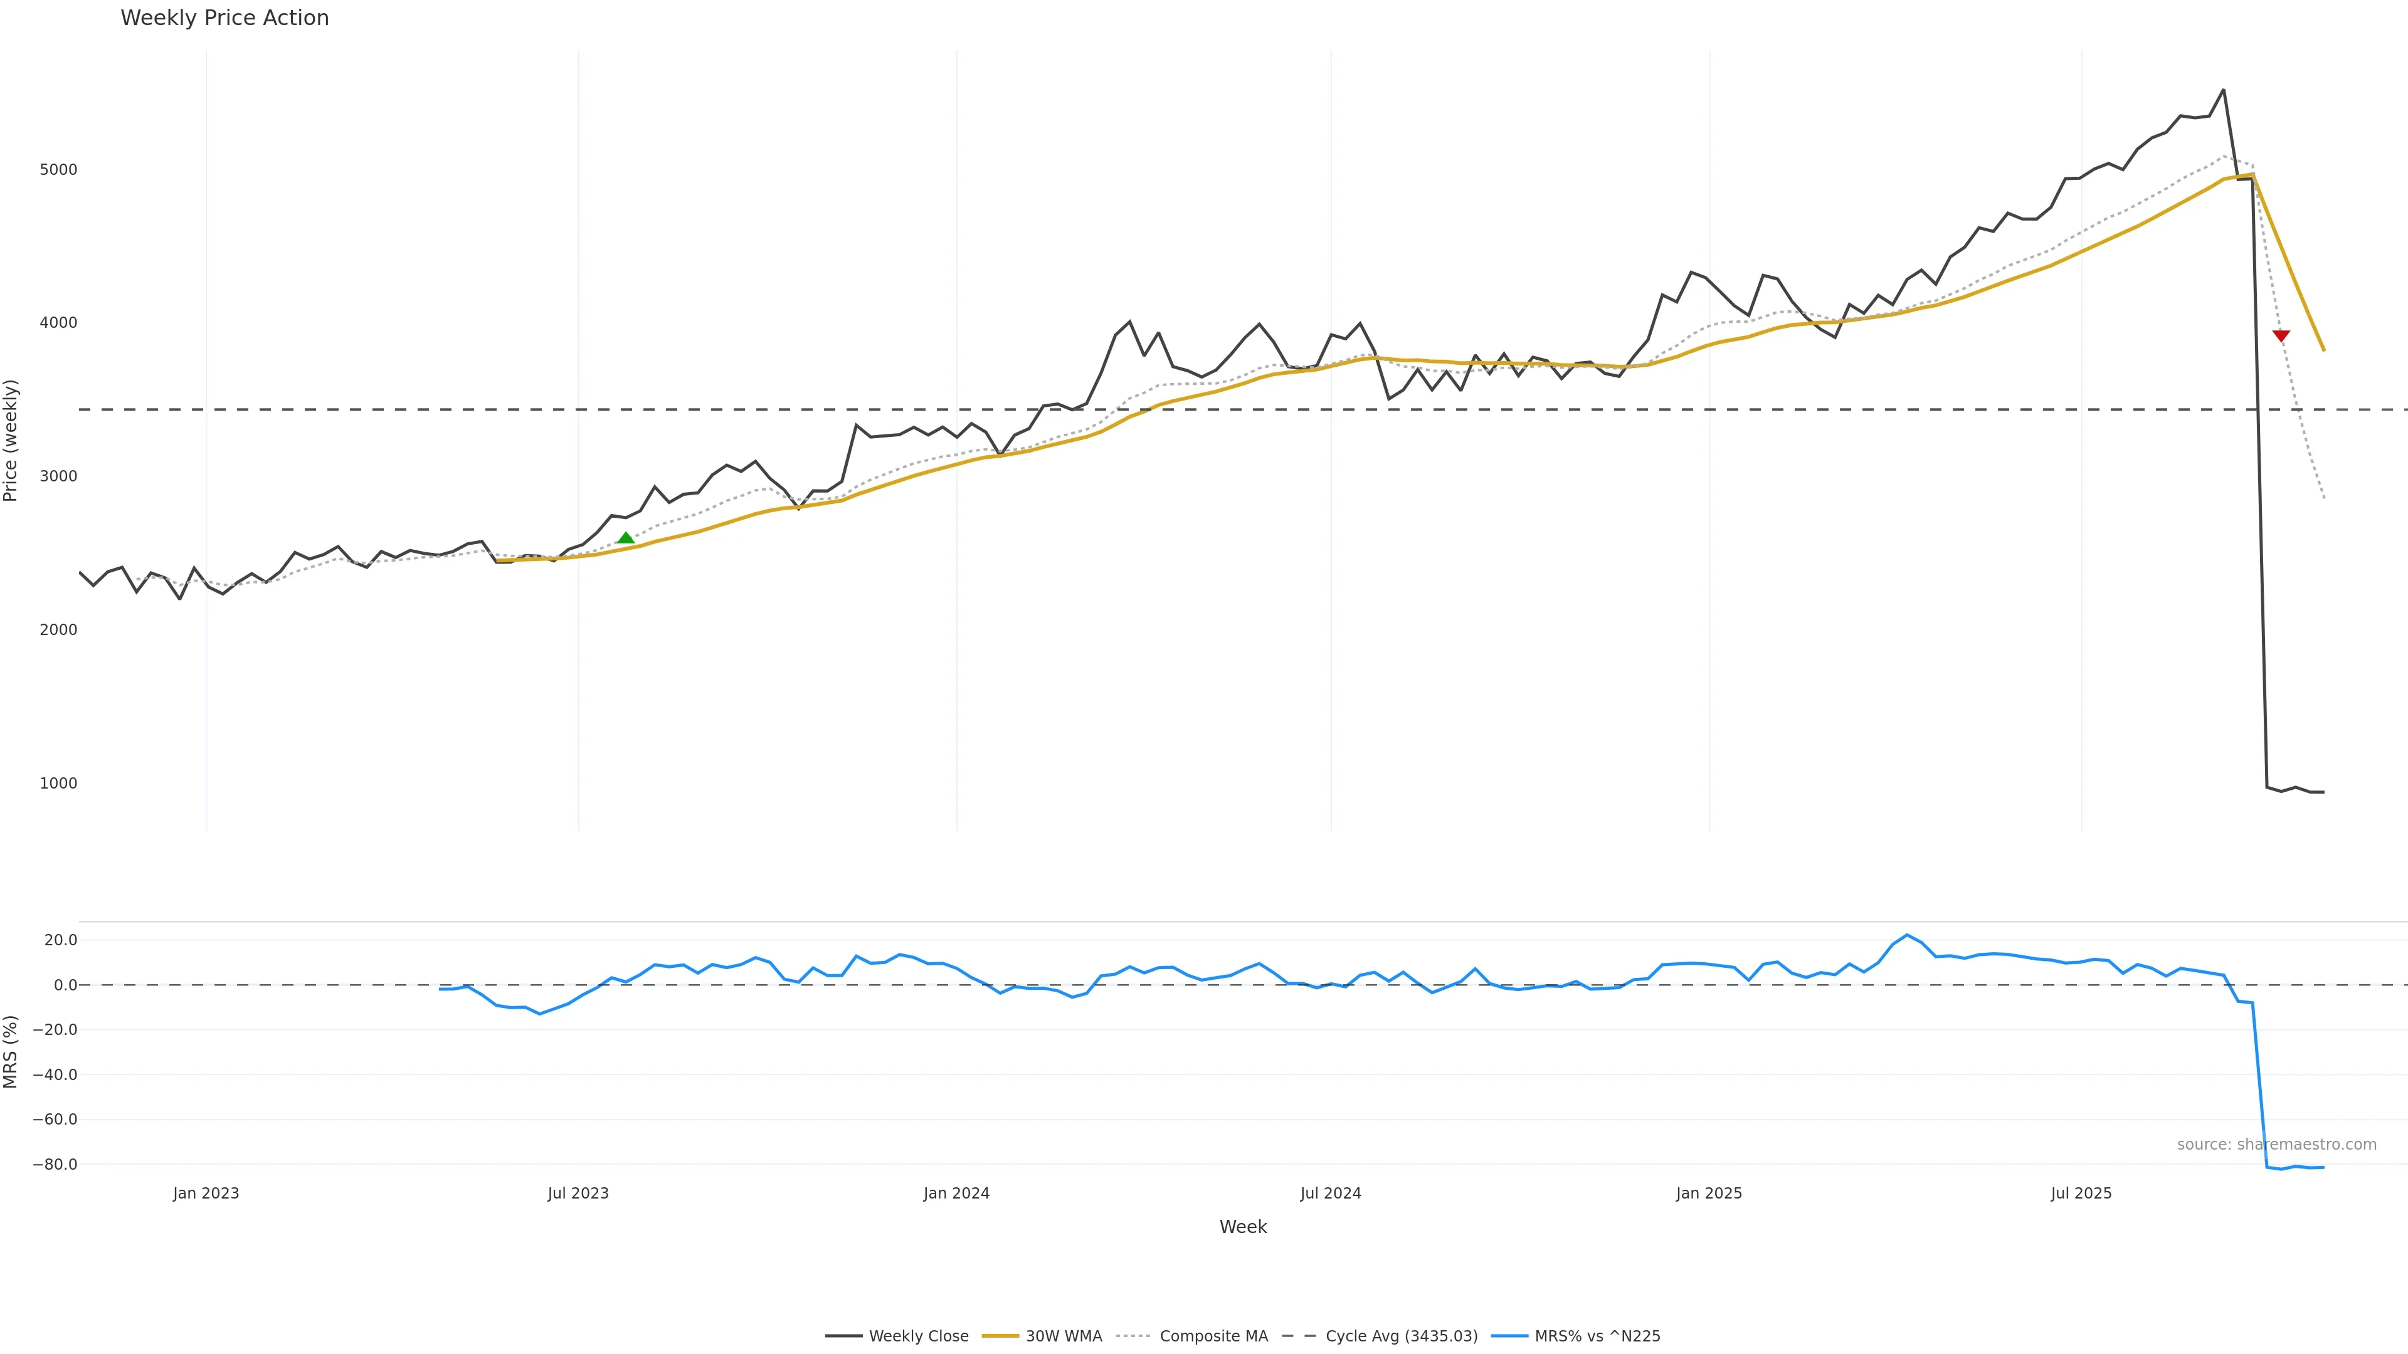Viewport: 2408px width, 1354px height.
Task: Click the red down-triangle sell marker
Action: point(2281,335)
